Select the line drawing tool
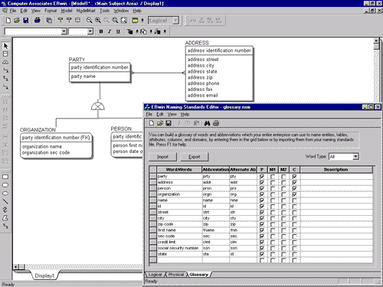383x287 pixels. [5, 201]
